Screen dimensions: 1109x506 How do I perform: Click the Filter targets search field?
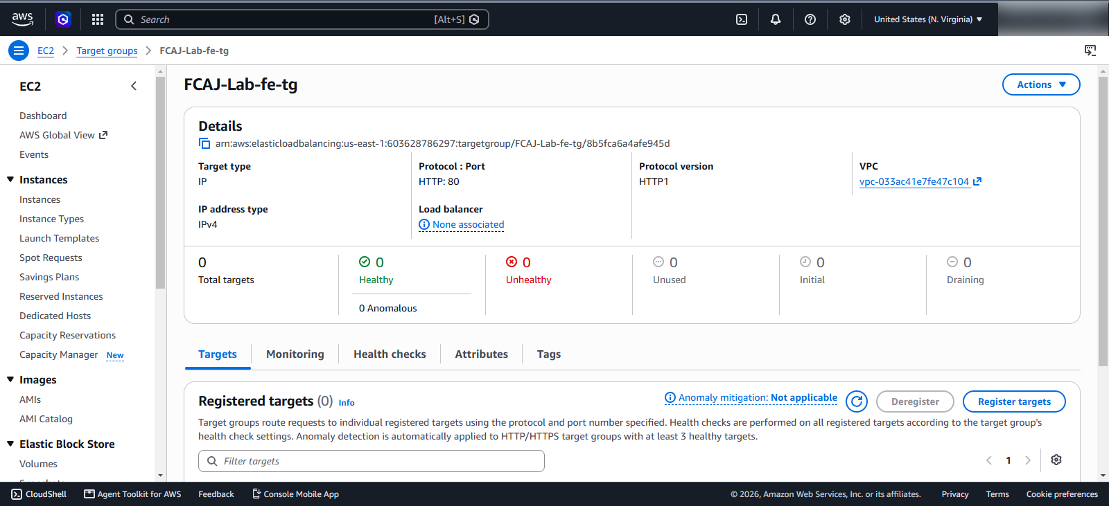[372, 461]
